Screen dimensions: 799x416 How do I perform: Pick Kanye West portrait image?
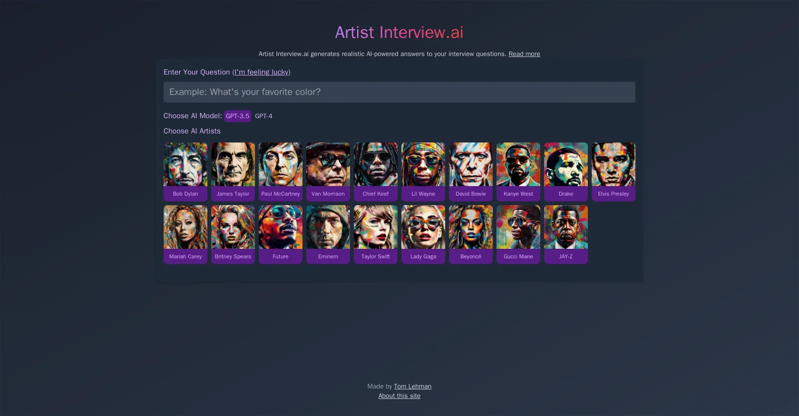pyautogui.click(x=518, y=165)
